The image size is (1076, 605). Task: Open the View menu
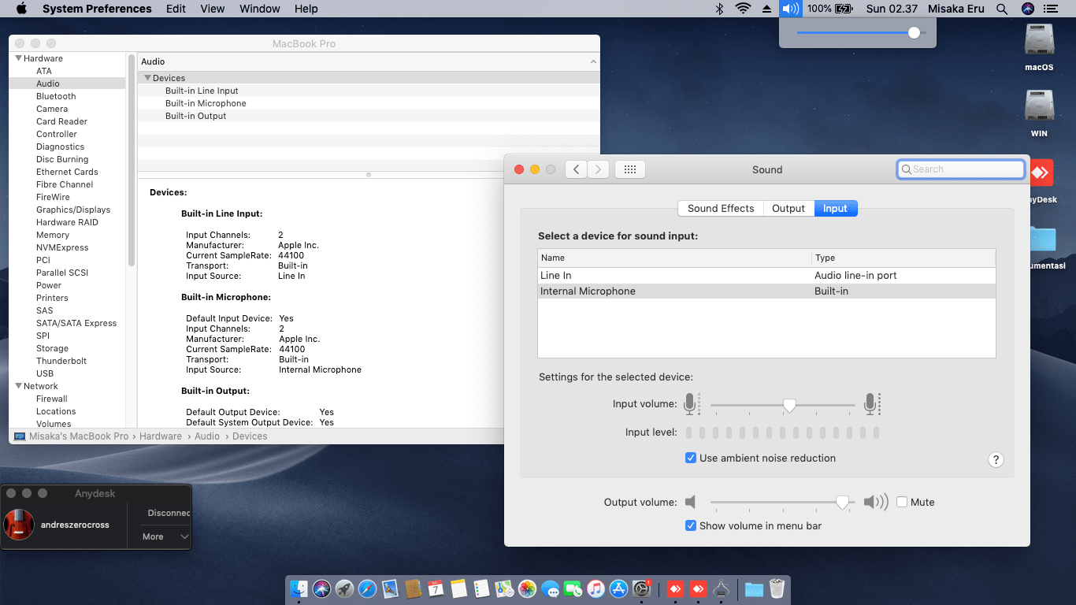pyautogui.click(x=213, y=9)
